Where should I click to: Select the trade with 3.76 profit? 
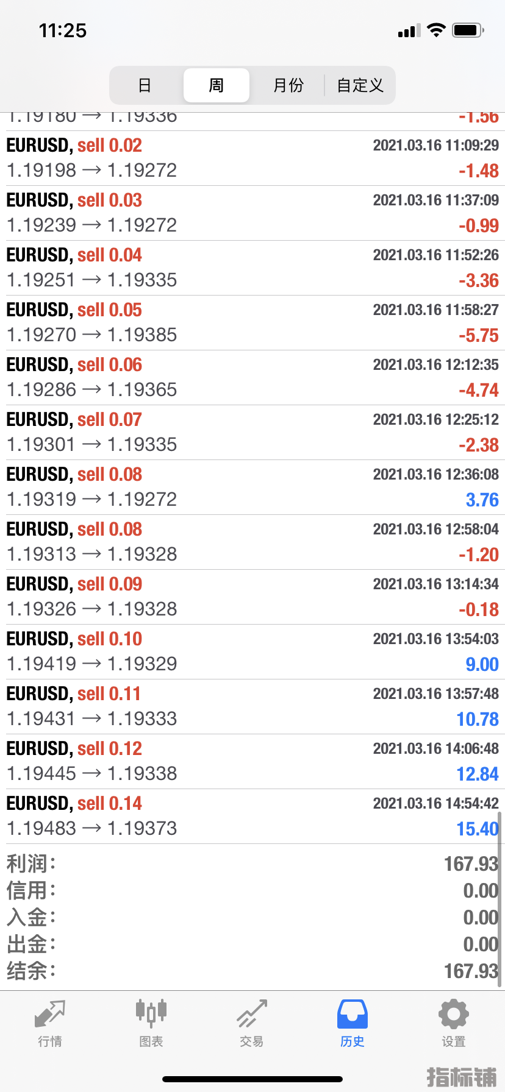coord(253,487)
